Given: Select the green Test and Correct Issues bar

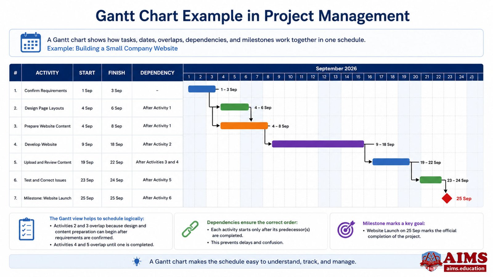Looking at the screenshot, I should pyautogui.click(x=430, y=180).
